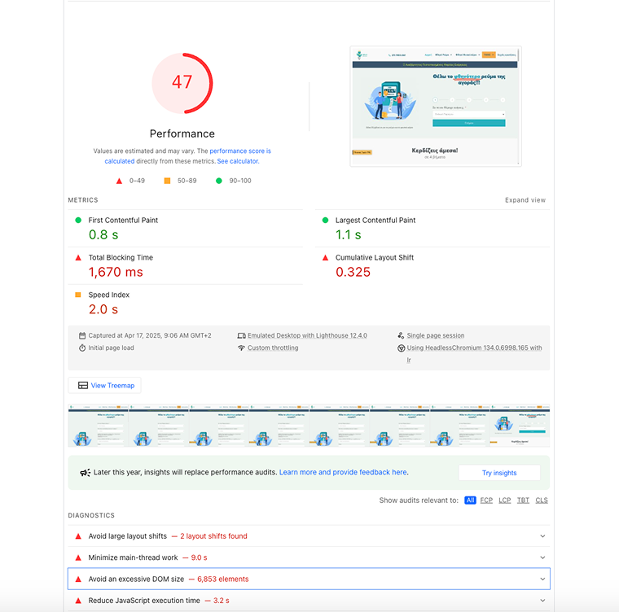The width and height of the screenshot is (619, 612).
Task: Expand Reduce JavaScript execution time chevron
Action: [542, 601]
